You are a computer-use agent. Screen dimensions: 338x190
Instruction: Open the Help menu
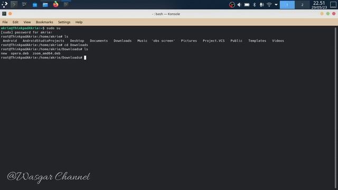click(79, 22)
